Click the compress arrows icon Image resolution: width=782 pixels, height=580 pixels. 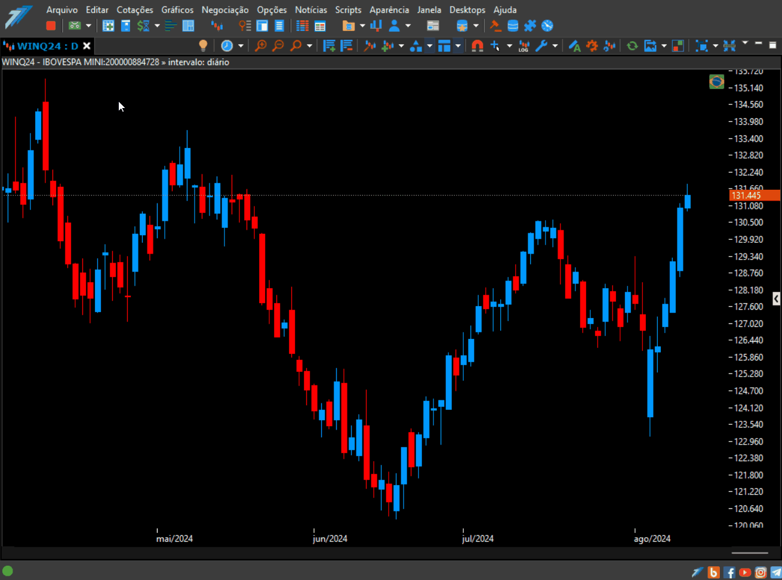coord(729,45)
